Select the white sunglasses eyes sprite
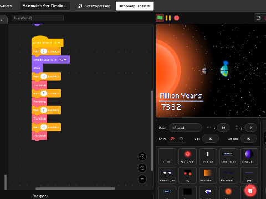 tap(167, 175)
